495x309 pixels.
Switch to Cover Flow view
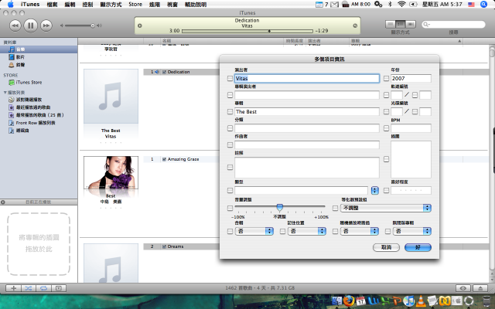click(x=411, y=24)
